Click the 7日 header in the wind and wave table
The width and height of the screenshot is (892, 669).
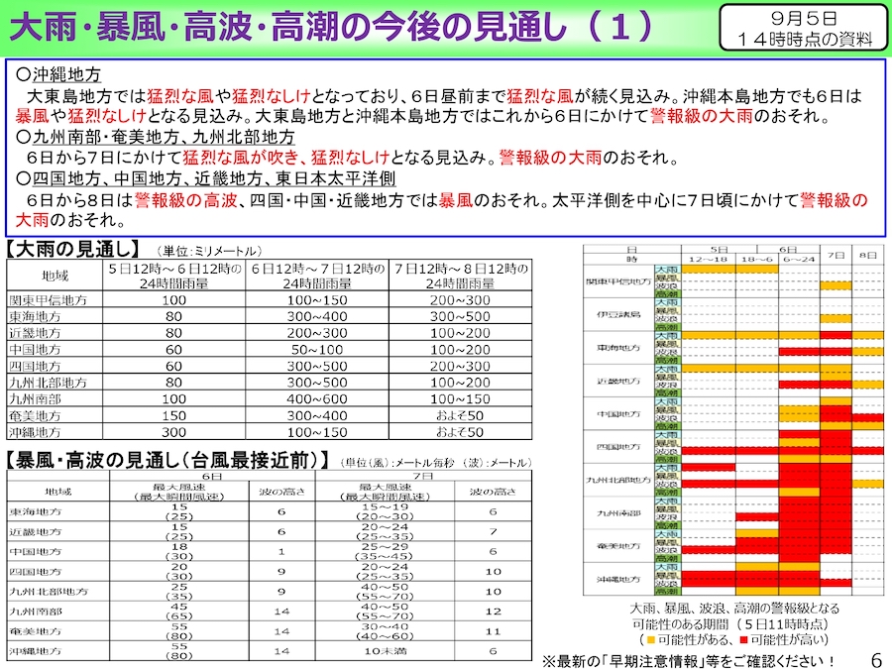[423, 476]
